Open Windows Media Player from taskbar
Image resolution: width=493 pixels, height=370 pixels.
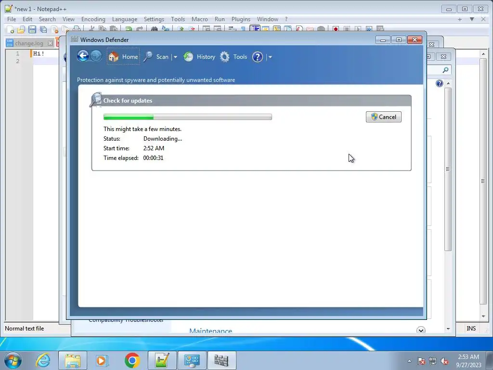[x=102, y=360]
